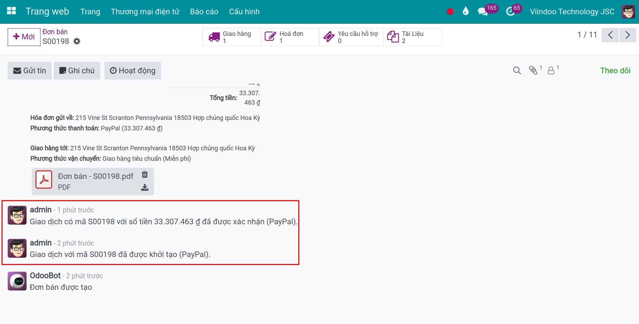This screenshot has height=324, width=639.
Task: Click the water drop icon in navbar
Action: pos(465,11)
